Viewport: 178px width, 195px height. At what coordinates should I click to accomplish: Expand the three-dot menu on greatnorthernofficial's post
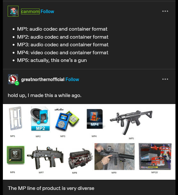point(165,79)
